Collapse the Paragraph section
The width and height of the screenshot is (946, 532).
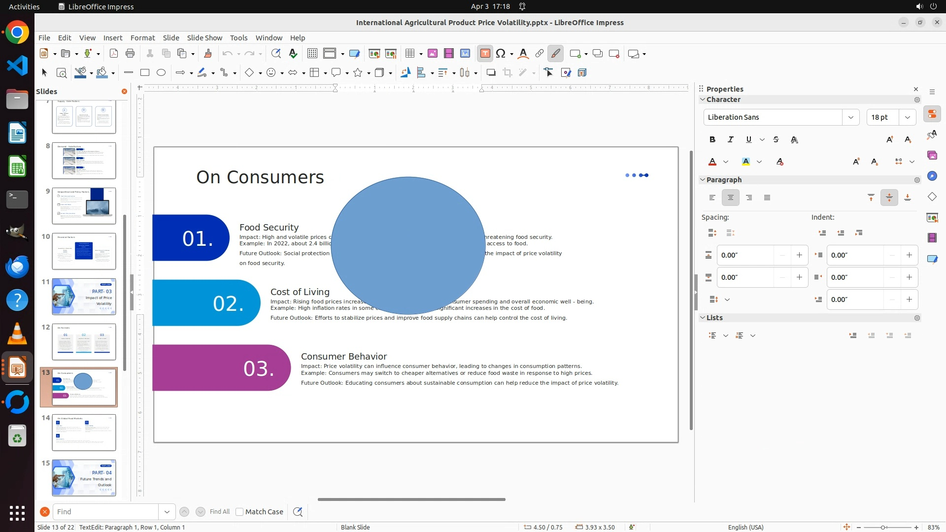click(703, 180)
